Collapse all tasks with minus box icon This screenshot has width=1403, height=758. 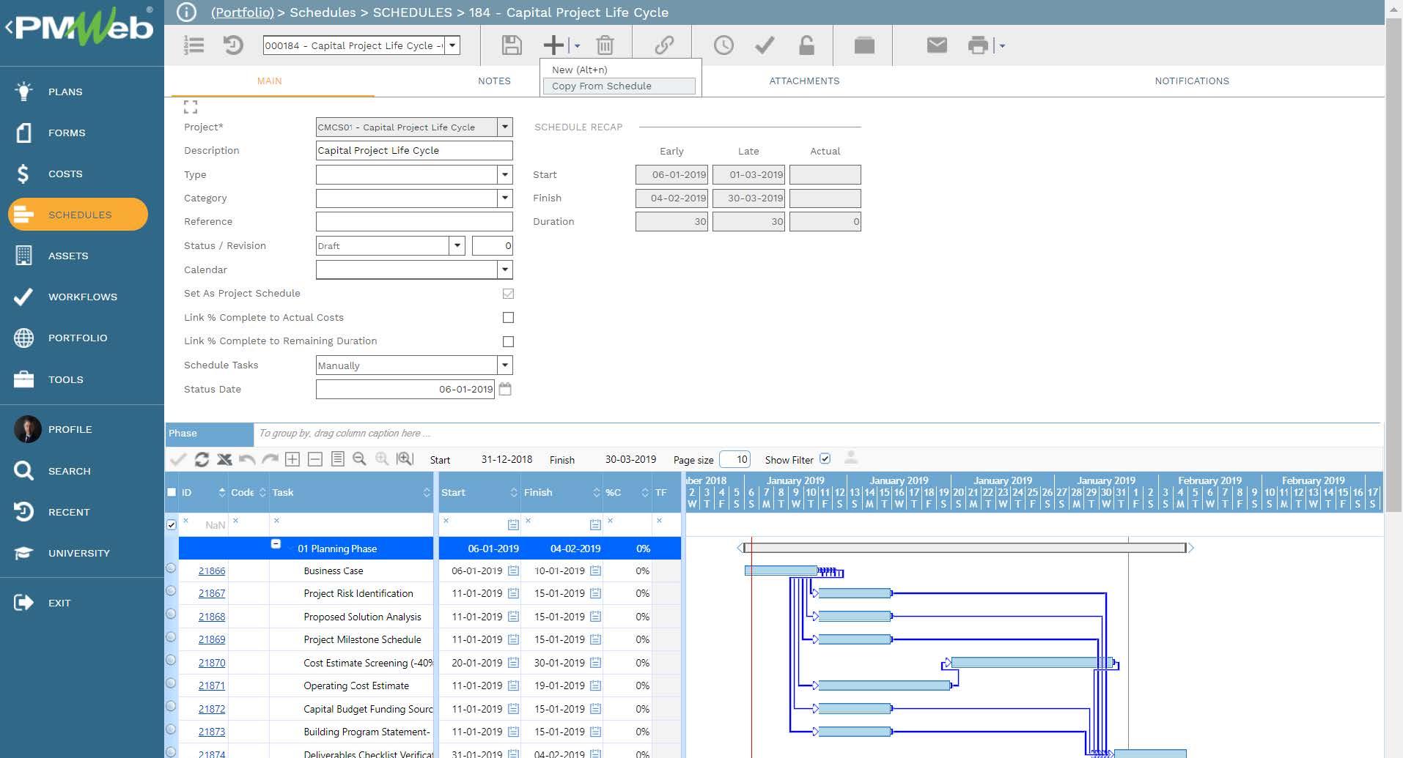tap(315, 459)
